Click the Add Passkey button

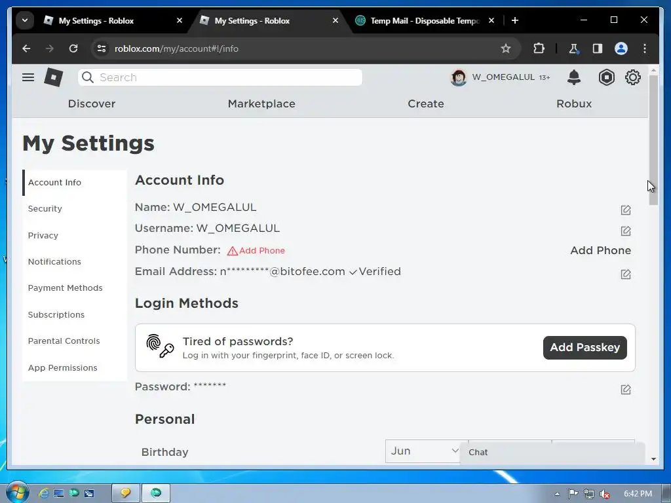pos(585,347)
